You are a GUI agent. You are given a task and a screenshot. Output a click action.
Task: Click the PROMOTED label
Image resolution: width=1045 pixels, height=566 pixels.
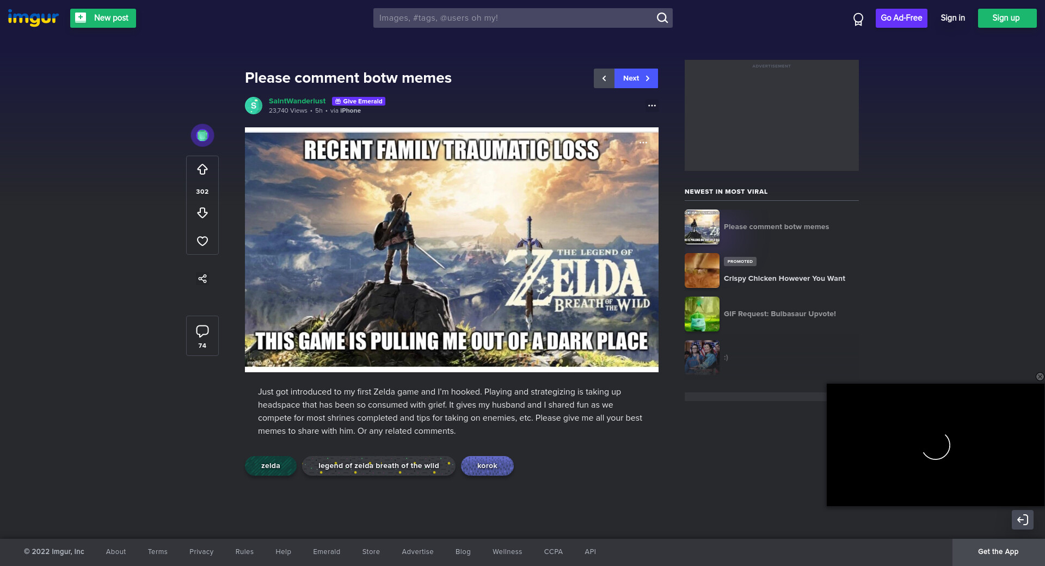tap(740, 262)
